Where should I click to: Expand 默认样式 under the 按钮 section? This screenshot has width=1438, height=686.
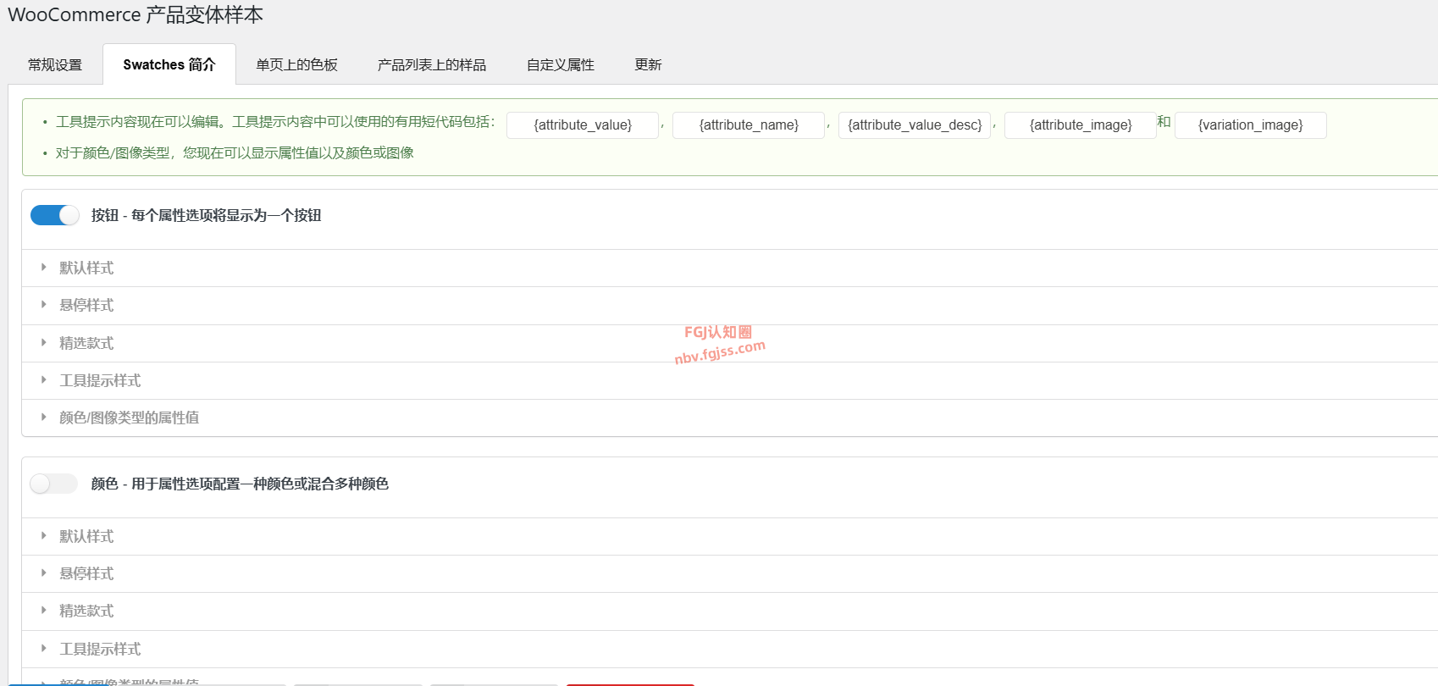pos(86,268)
